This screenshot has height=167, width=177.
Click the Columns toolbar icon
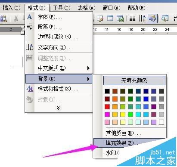click(132, 19)
